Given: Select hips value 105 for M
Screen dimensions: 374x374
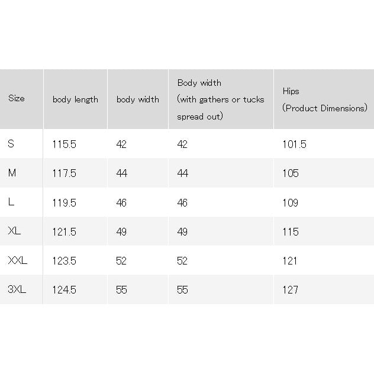Looking at the screenshot, I should click(291, 173).
